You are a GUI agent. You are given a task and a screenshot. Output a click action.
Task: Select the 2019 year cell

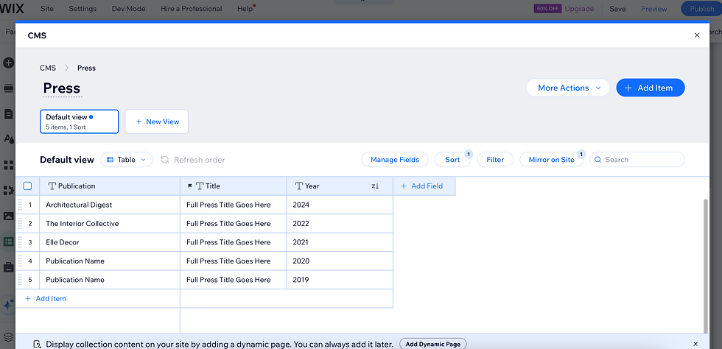(x=340, y=280)
